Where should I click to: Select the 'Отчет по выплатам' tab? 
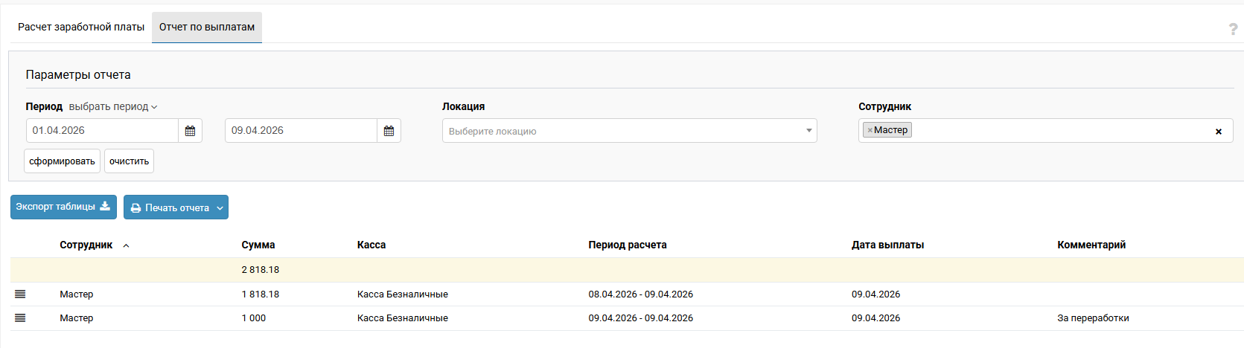pos(207,27)
